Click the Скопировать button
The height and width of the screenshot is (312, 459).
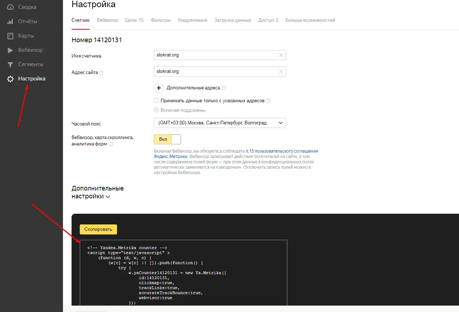(x=98, y=229)
